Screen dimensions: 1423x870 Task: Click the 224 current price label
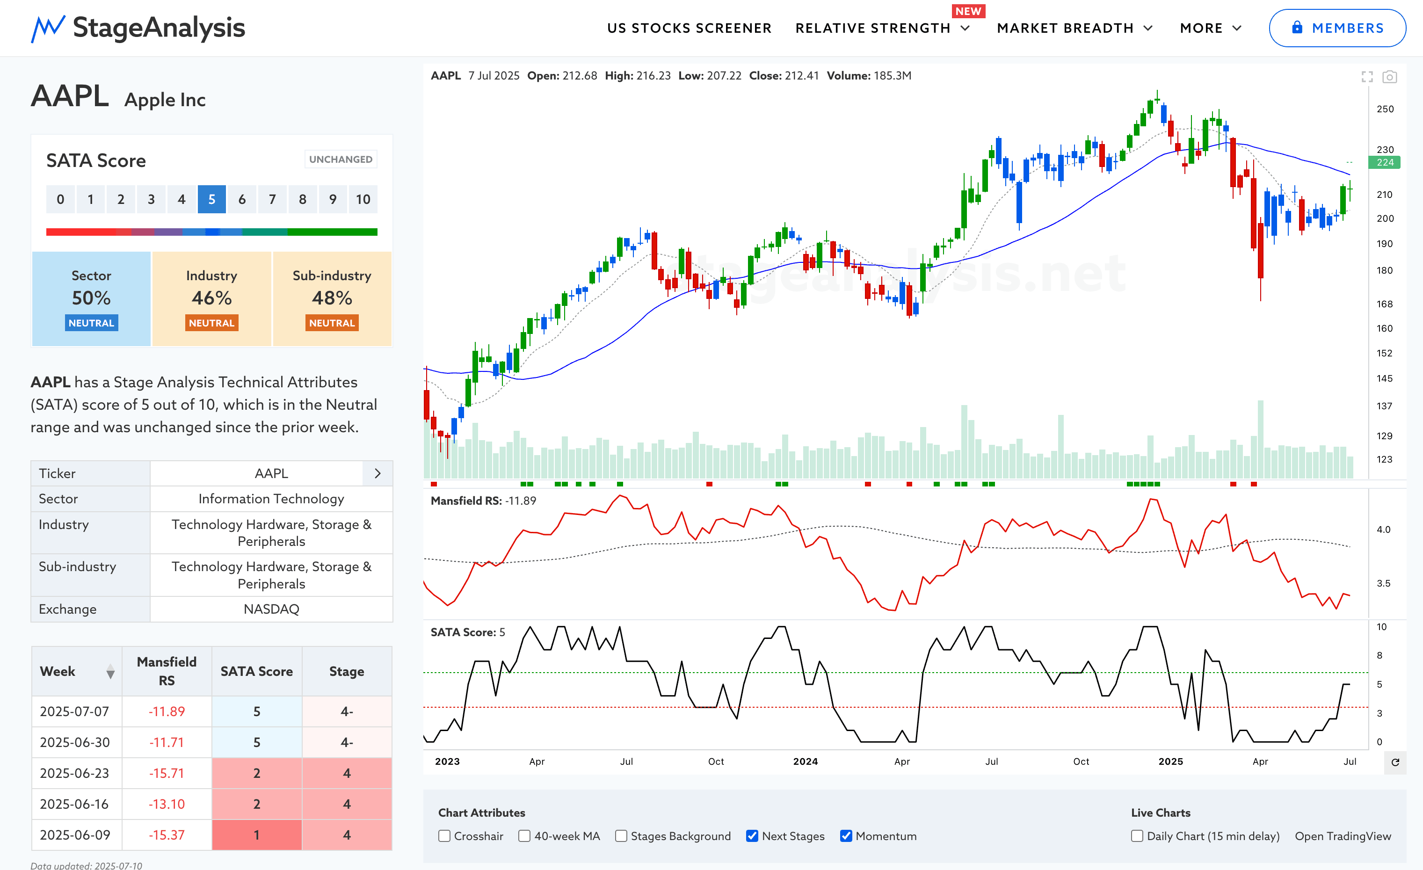[1384, 163]
